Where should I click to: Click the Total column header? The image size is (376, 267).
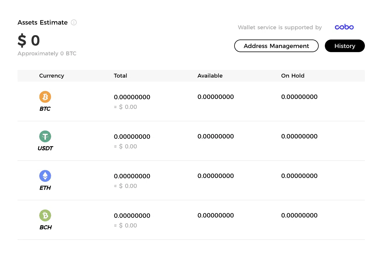[x=120, y=76]
